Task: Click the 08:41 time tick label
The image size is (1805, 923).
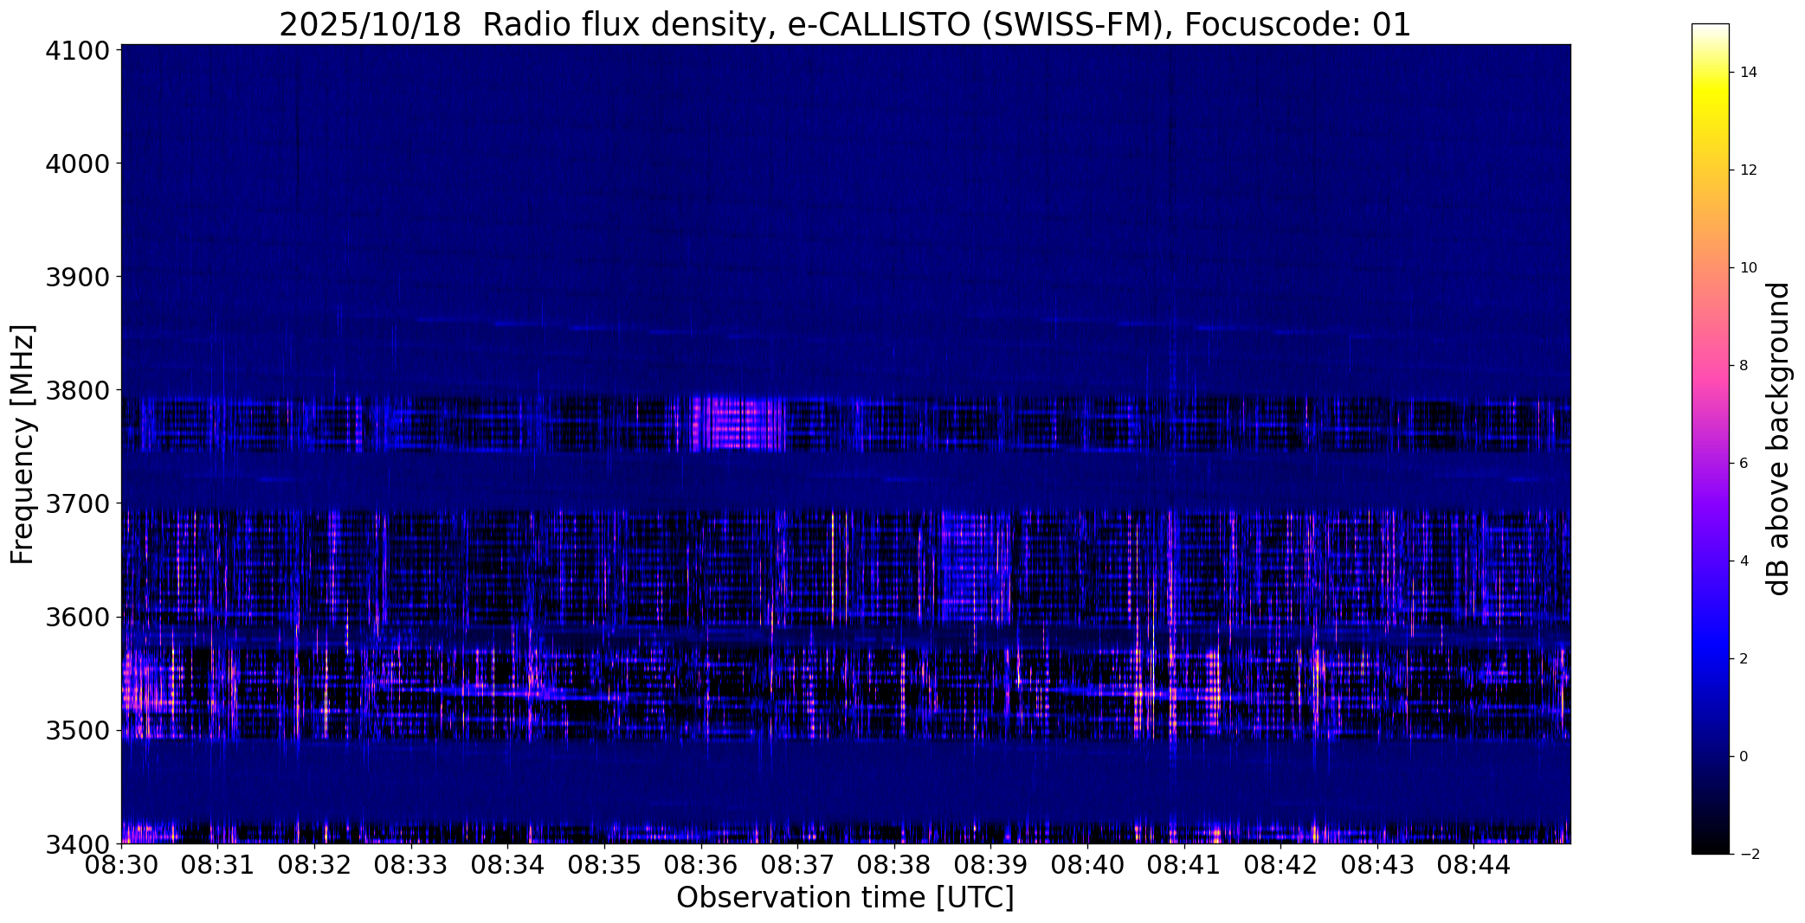Action: 1185,865
